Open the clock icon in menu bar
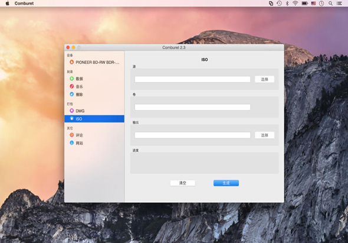 (x=321, y=4)
